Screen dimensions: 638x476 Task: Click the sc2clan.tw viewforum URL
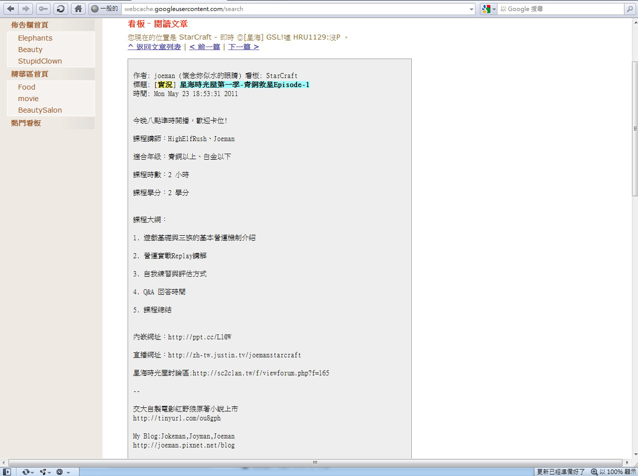coord(261,373)
